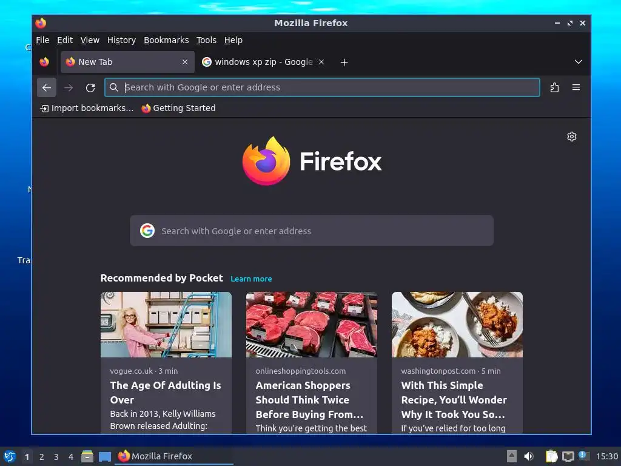
Task: Switch to workspace 2 in taskbar
Action: [x=42, y=457]
